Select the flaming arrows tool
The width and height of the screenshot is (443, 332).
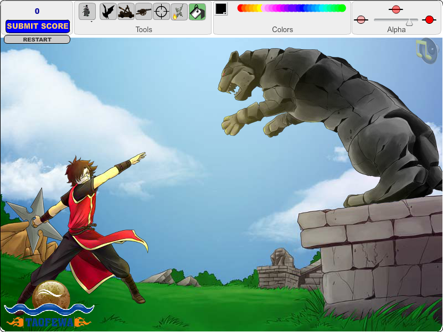coord(179,12)
